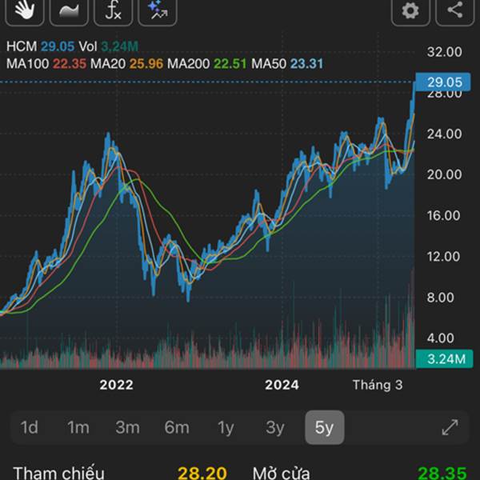The height and width of the screenshot is (480, 480).
Task: Open the AI trend analysis icon
Action: click(x=158, y=11)
